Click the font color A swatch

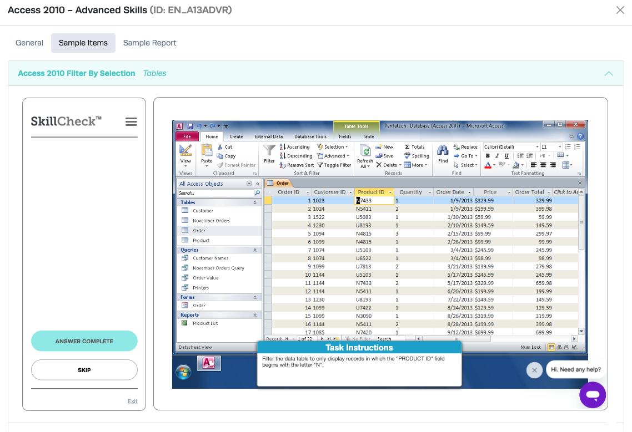coord(488,165)
